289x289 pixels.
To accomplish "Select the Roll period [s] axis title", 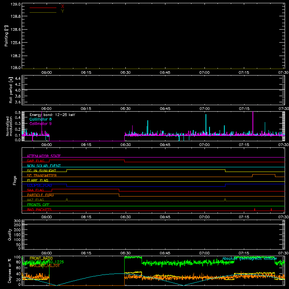I will tap(11, 90).
